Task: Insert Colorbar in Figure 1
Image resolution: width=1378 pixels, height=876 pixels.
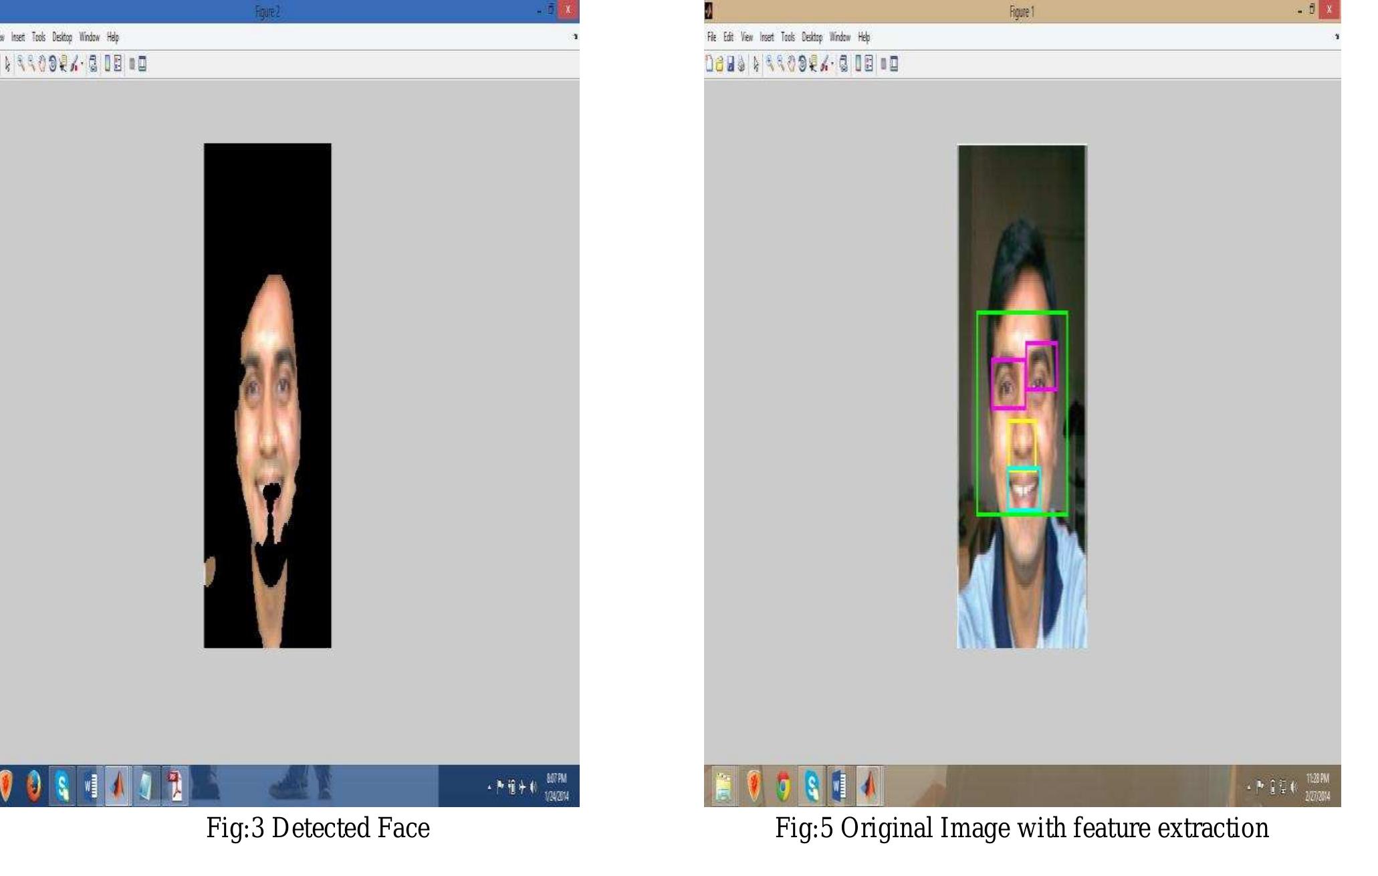Action: (858, 64)
